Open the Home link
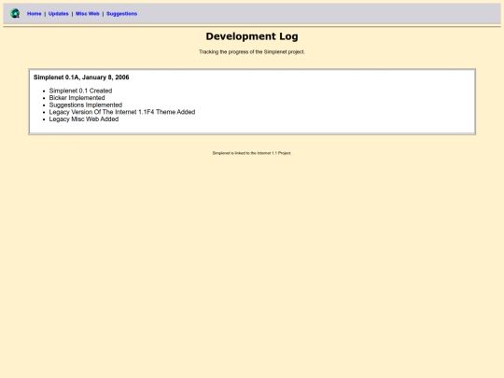504x378 pixels. point(35,14)
